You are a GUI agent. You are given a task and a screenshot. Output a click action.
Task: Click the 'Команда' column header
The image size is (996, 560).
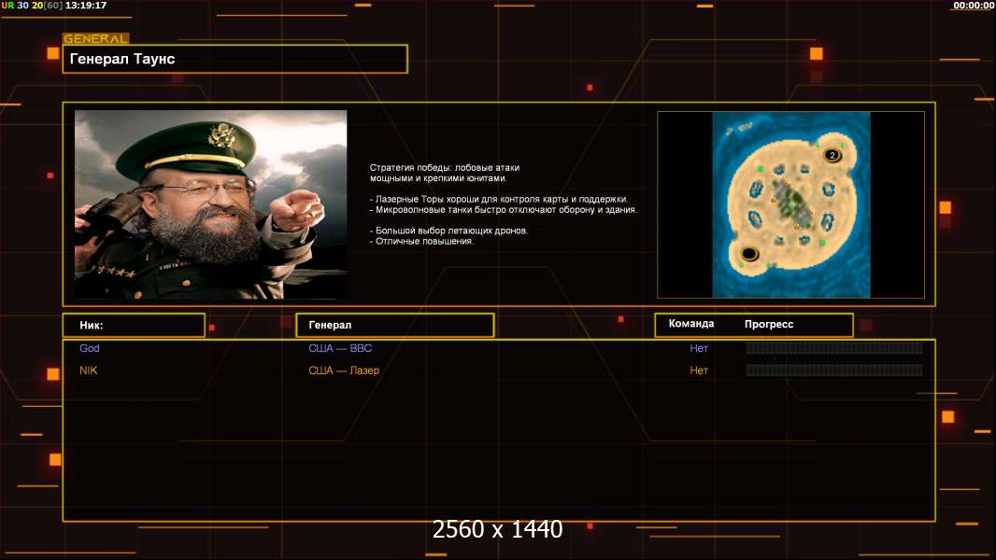[691, 324]
